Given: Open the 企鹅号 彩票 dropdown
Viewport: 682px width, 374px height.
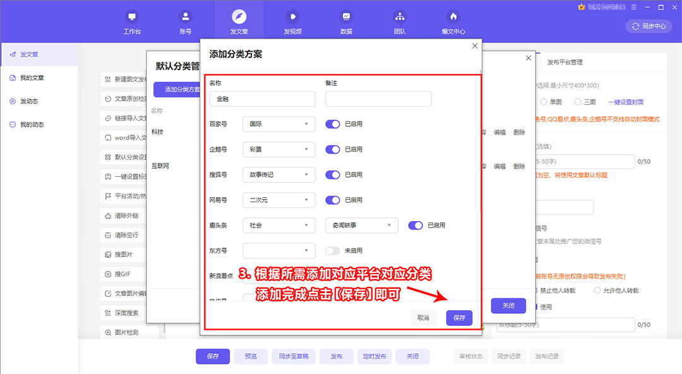Looking at the screenshot, I should pyautogui.click(x=278, y=149).
